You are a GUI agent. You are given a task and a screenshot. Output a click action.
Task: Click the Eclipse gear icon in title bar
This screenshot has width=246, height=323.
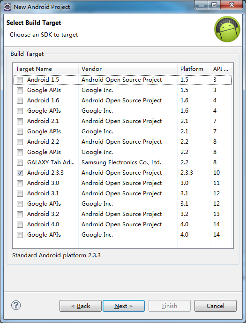tap(7, 7)
